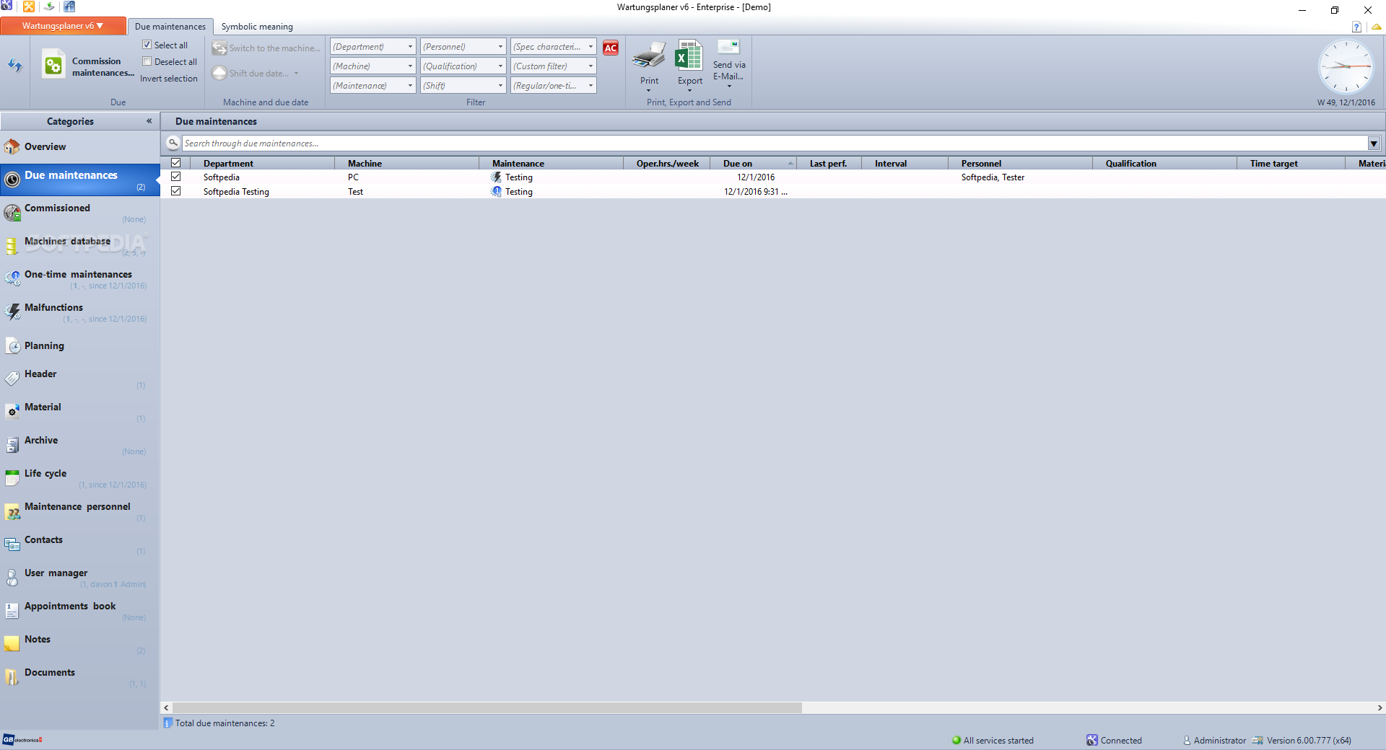Open Malfunctions lightning icon
1386x750 pixels.
[12, 312]
